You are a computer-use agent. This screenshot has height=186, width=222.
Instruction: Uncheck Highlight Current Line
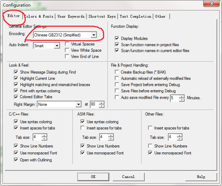tap(16, 78)
